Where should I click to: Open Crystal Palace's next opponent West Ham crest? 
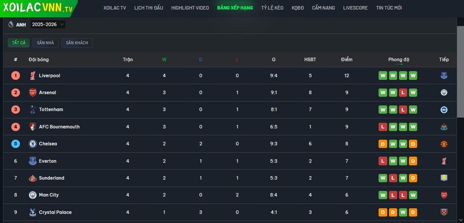[x=444, y=212]
